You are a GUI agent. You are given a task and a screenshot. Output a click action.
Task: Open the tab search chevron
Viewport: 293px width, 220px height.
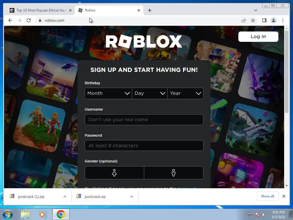(256, 10)
